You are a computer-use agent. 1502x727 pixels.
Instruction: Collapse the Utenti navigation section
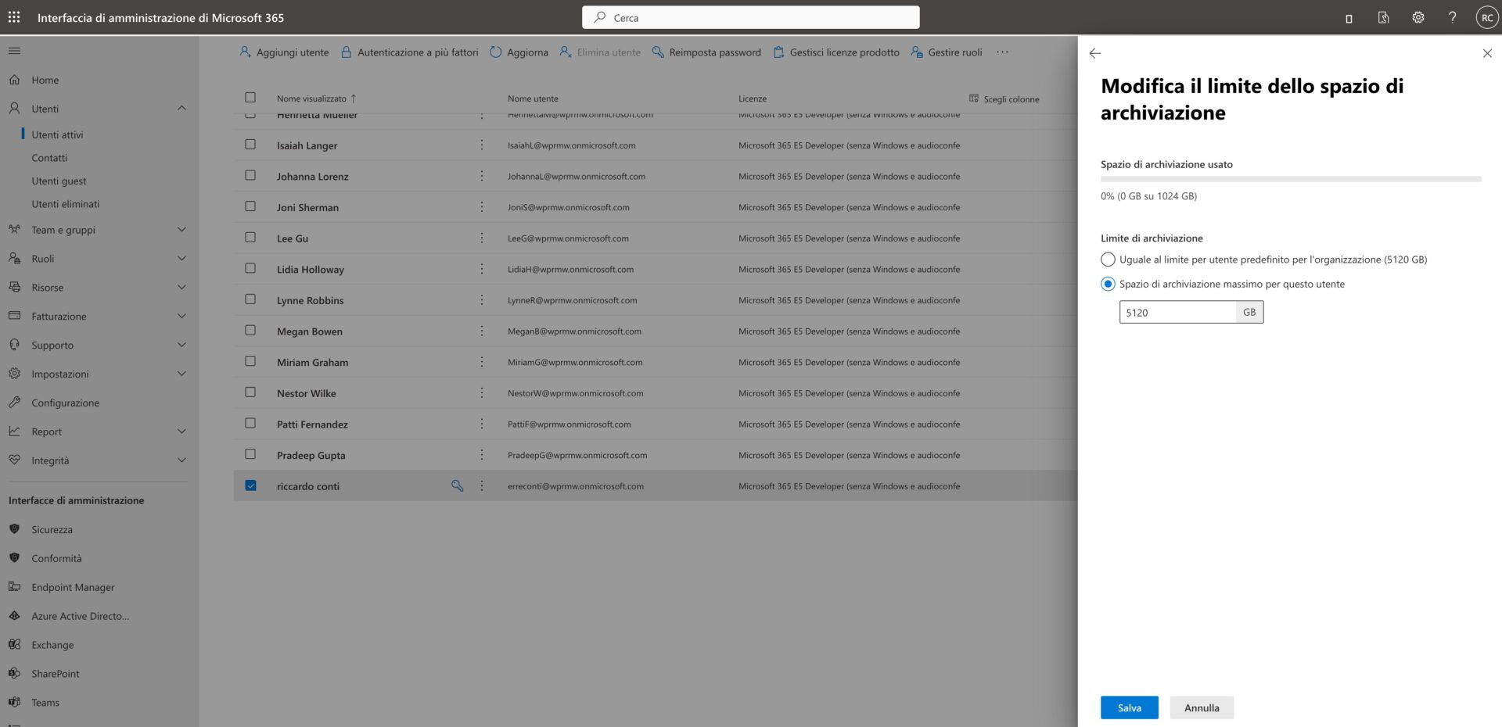tap(181, 109)
